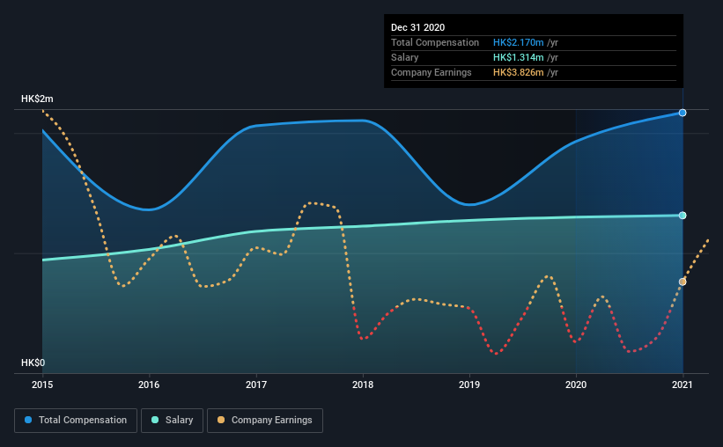Click the 2015 x-axis label
The height and width of the screenshot is (447, 723).
coord(42,385)
